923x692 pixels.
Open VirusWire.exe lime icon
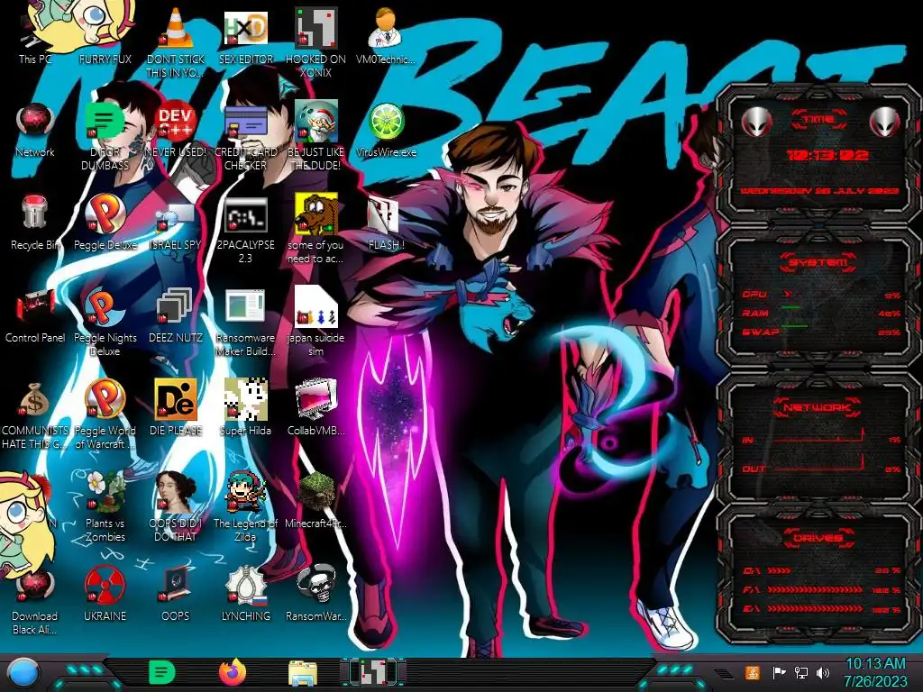click(386, 131)
